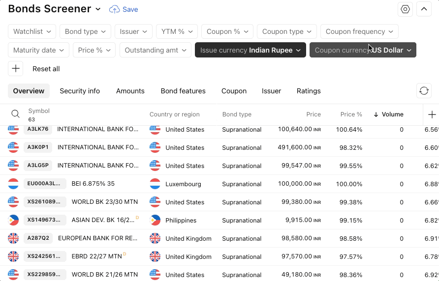This screenshot has height=281, width=439.
Task: Open symbol A3K0P1 ticker badge
Action: click(x=38, y=147)
